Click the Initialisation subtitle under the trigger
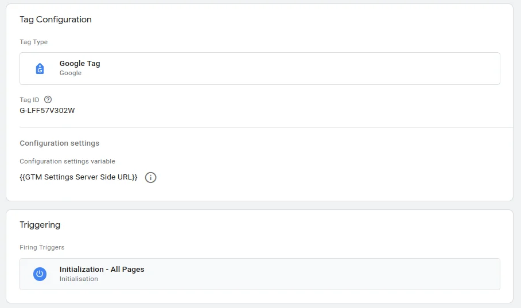This screenshot has height=308, width=521. [79, 279]
